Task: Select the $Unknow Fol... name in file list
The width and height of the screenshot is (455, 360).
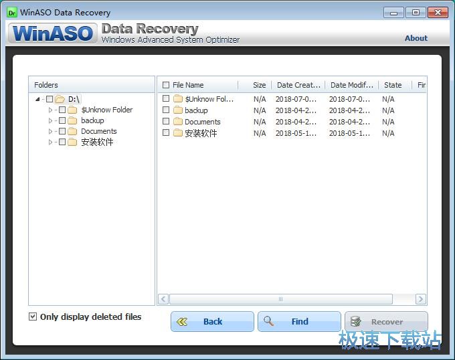Action: pos(209,99)
